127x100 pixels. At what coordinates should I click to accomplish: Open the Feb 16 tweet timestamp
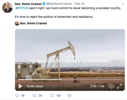click(79, 4)
